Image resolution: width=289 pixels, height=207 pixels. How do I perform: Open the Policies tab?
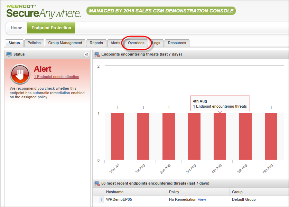tap(34, 43)
